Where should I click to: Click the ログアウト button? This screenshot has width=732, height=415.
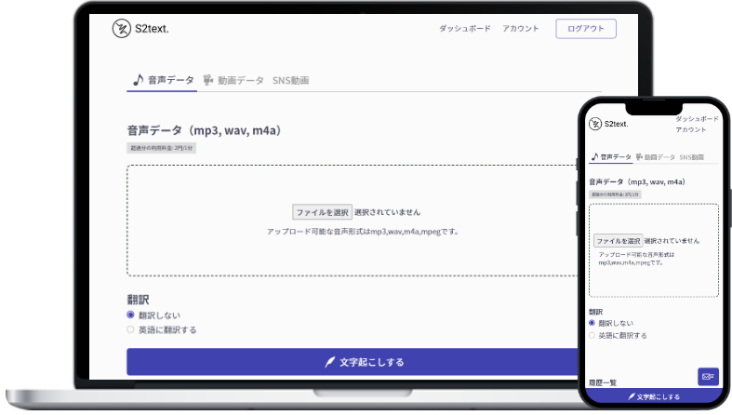click(x=585, y=29)
